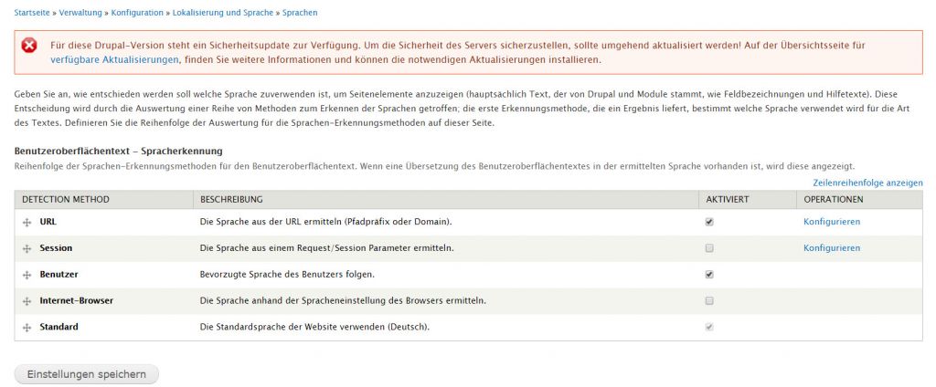Enable the Internet-Browser detection checkbox
The image size is (936, 387).
[x=709, y=300]
